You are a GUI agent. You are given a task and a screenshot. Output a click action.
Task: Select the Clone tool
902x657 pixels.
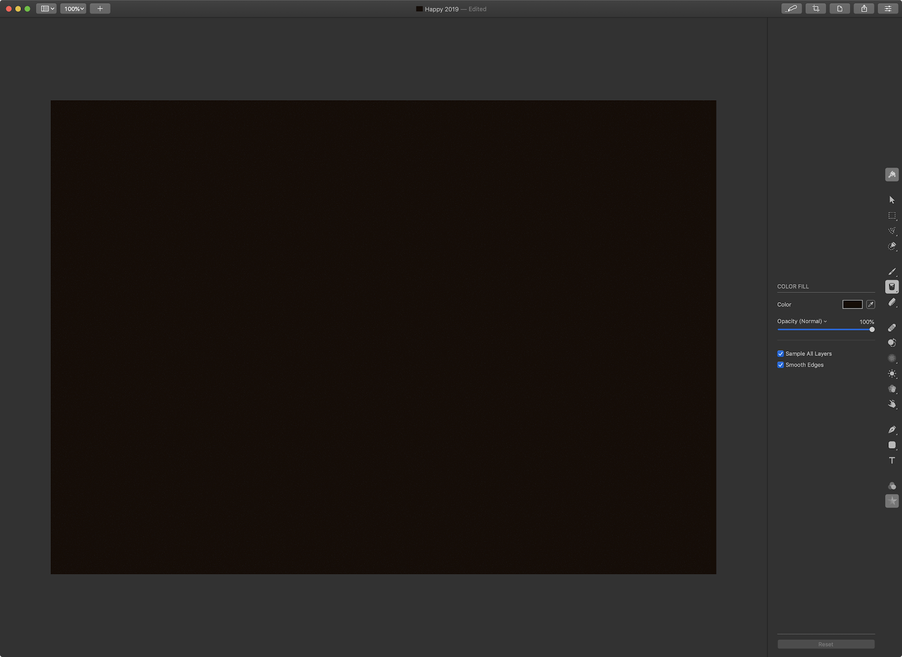(x=892, y=343)
